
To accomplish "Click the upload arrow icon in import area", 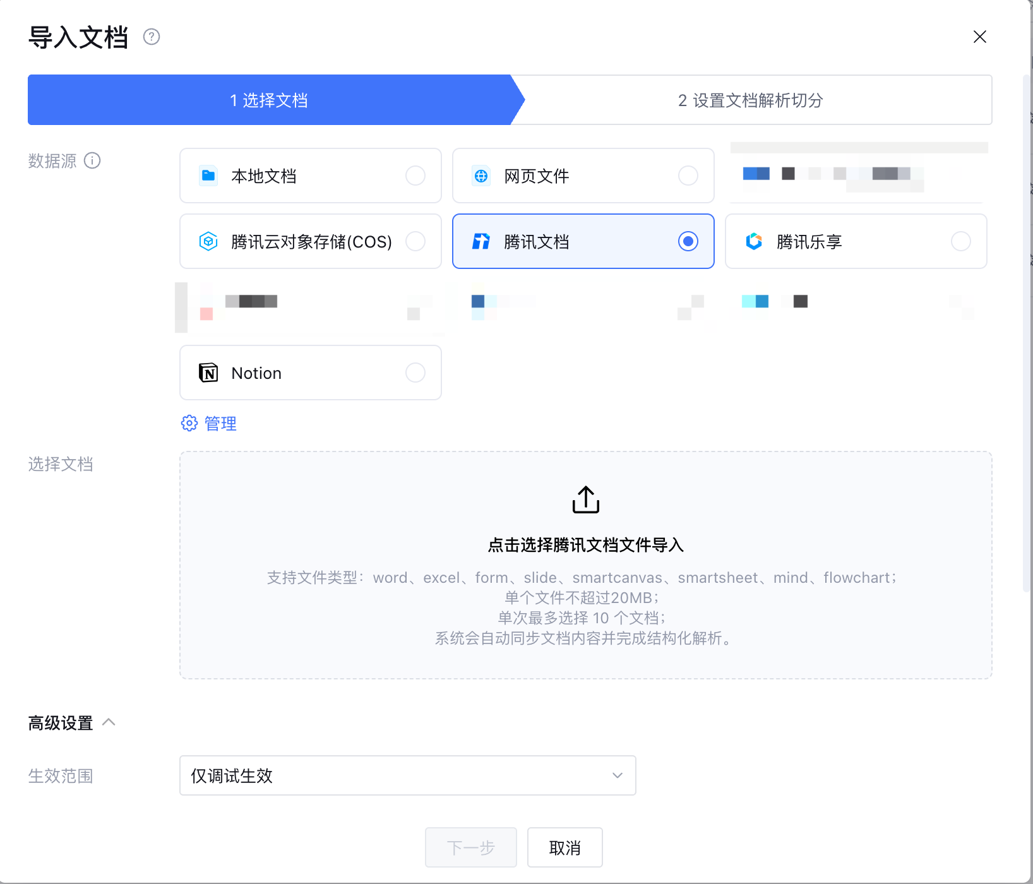I will coord(586,499).
